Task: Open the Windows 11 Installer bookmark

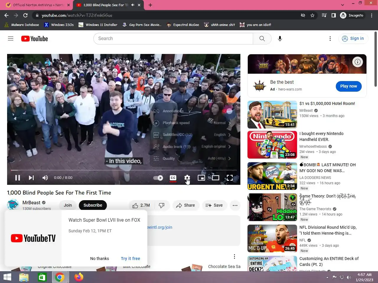Action: [x=98, y=25]
